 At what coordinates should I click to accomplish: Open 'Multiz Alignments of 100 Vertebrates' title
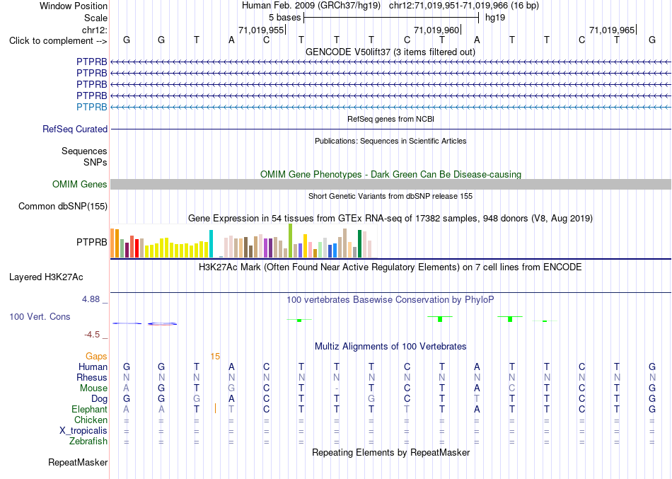(390, 346)
